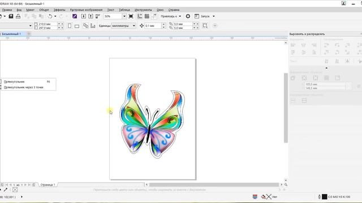The width and height of the screenshot is (362, 203).
Task: Open the Привязать к snap dropdown
Action: pyautogui.click(x=171, y=16)
